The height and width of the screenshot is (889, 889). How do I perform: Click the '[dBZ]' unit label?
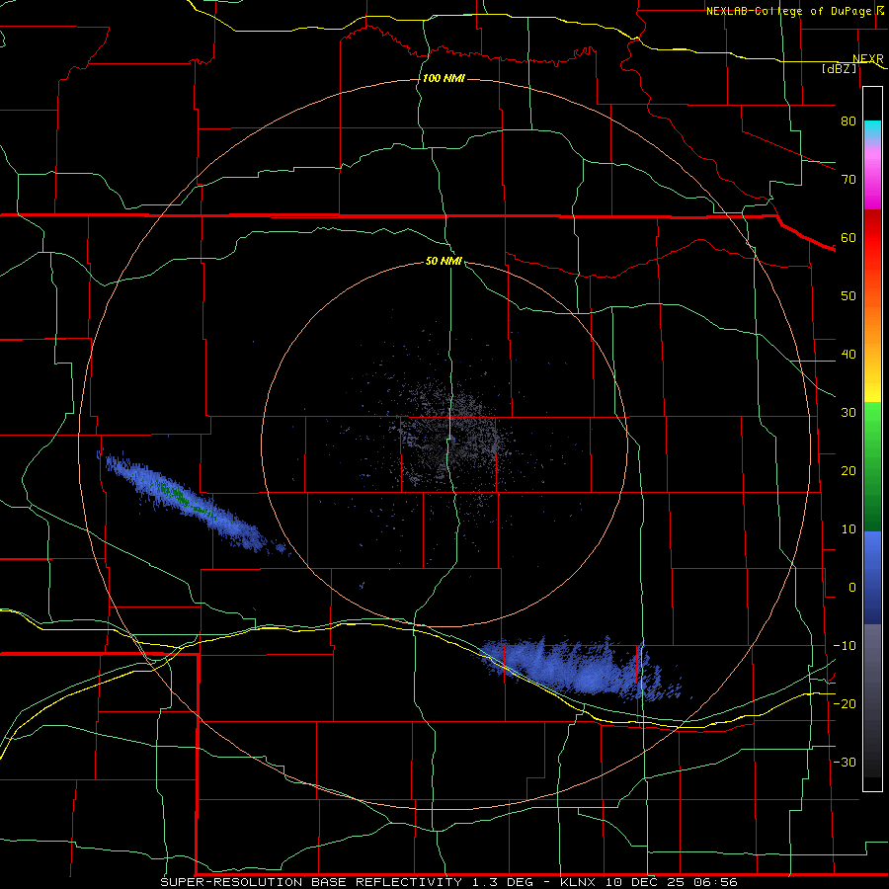tap(839, 68)
